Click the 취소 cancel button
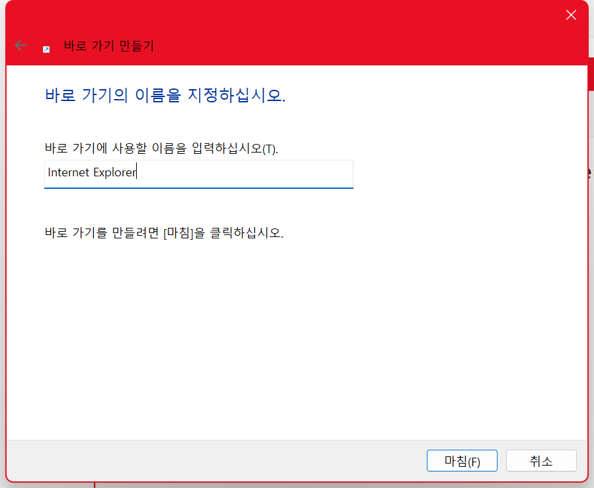 tap(541, 460)
